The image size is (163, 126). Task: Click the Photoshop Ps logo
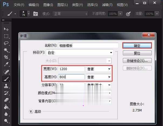[x=6, y=4]
